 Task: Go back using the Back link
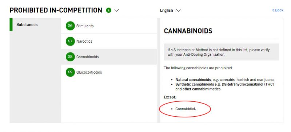coord(278,10)
